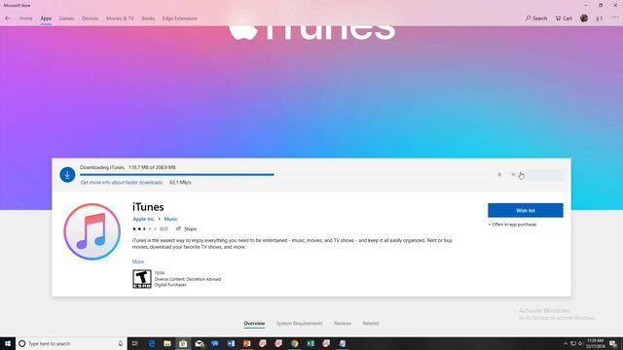The image size is (623, 350).
Task: Open the Movies & TV tab
Action: tap(120, 18)
